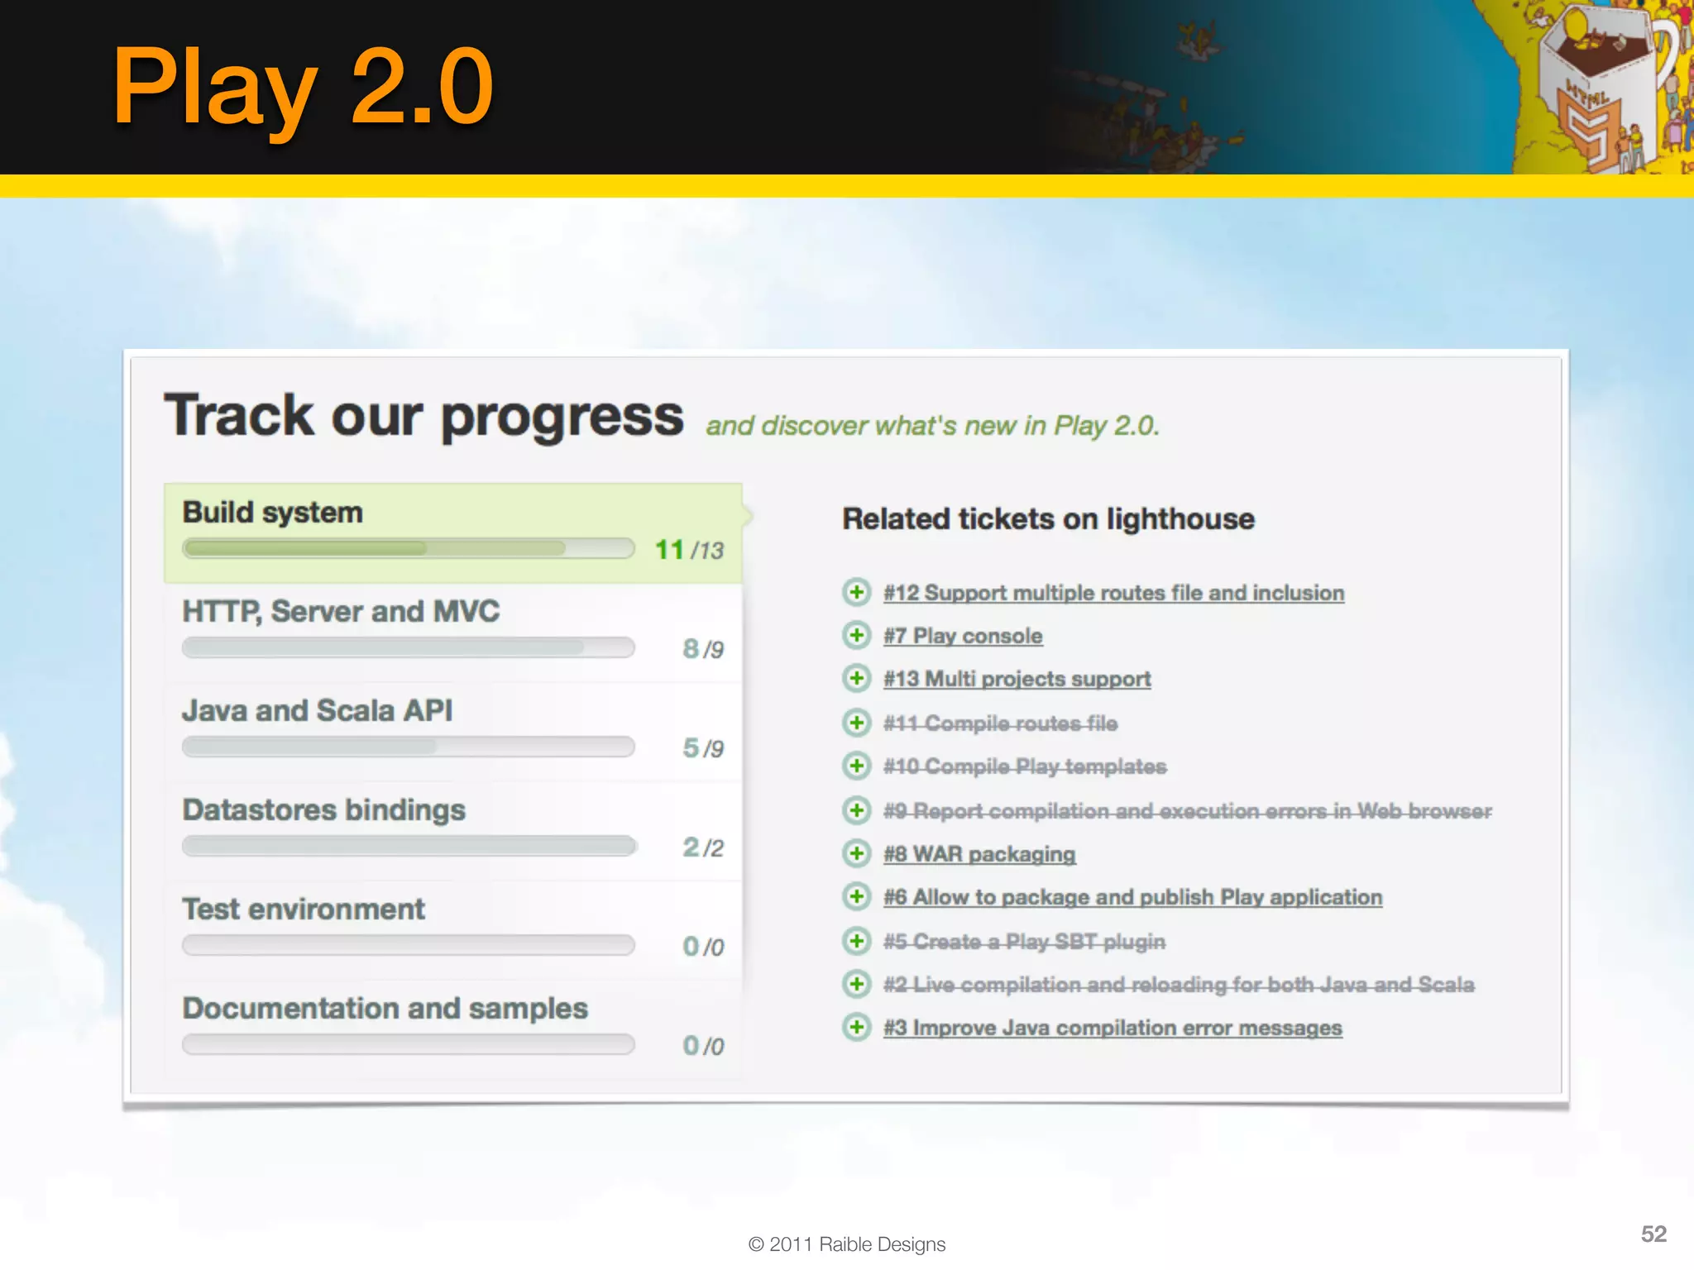Click the Java and Scala API progress bar
1694x1270 pixels.
pos(409,747)
